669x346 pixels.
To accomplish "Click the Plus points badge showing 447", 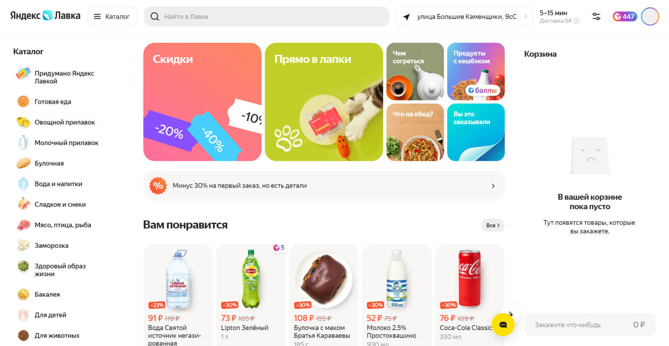I will click(625, 17).
